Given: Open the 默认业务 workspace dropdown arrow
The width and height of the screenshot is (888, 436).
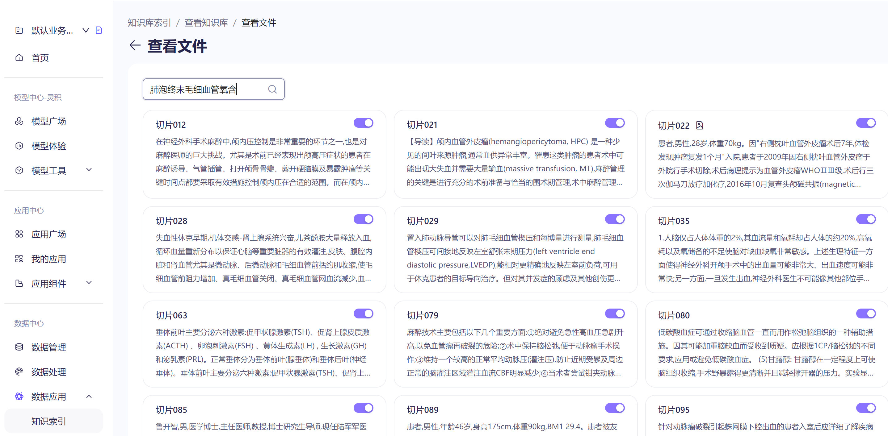Looking at the screenshot, I should [x=86, y=30].
